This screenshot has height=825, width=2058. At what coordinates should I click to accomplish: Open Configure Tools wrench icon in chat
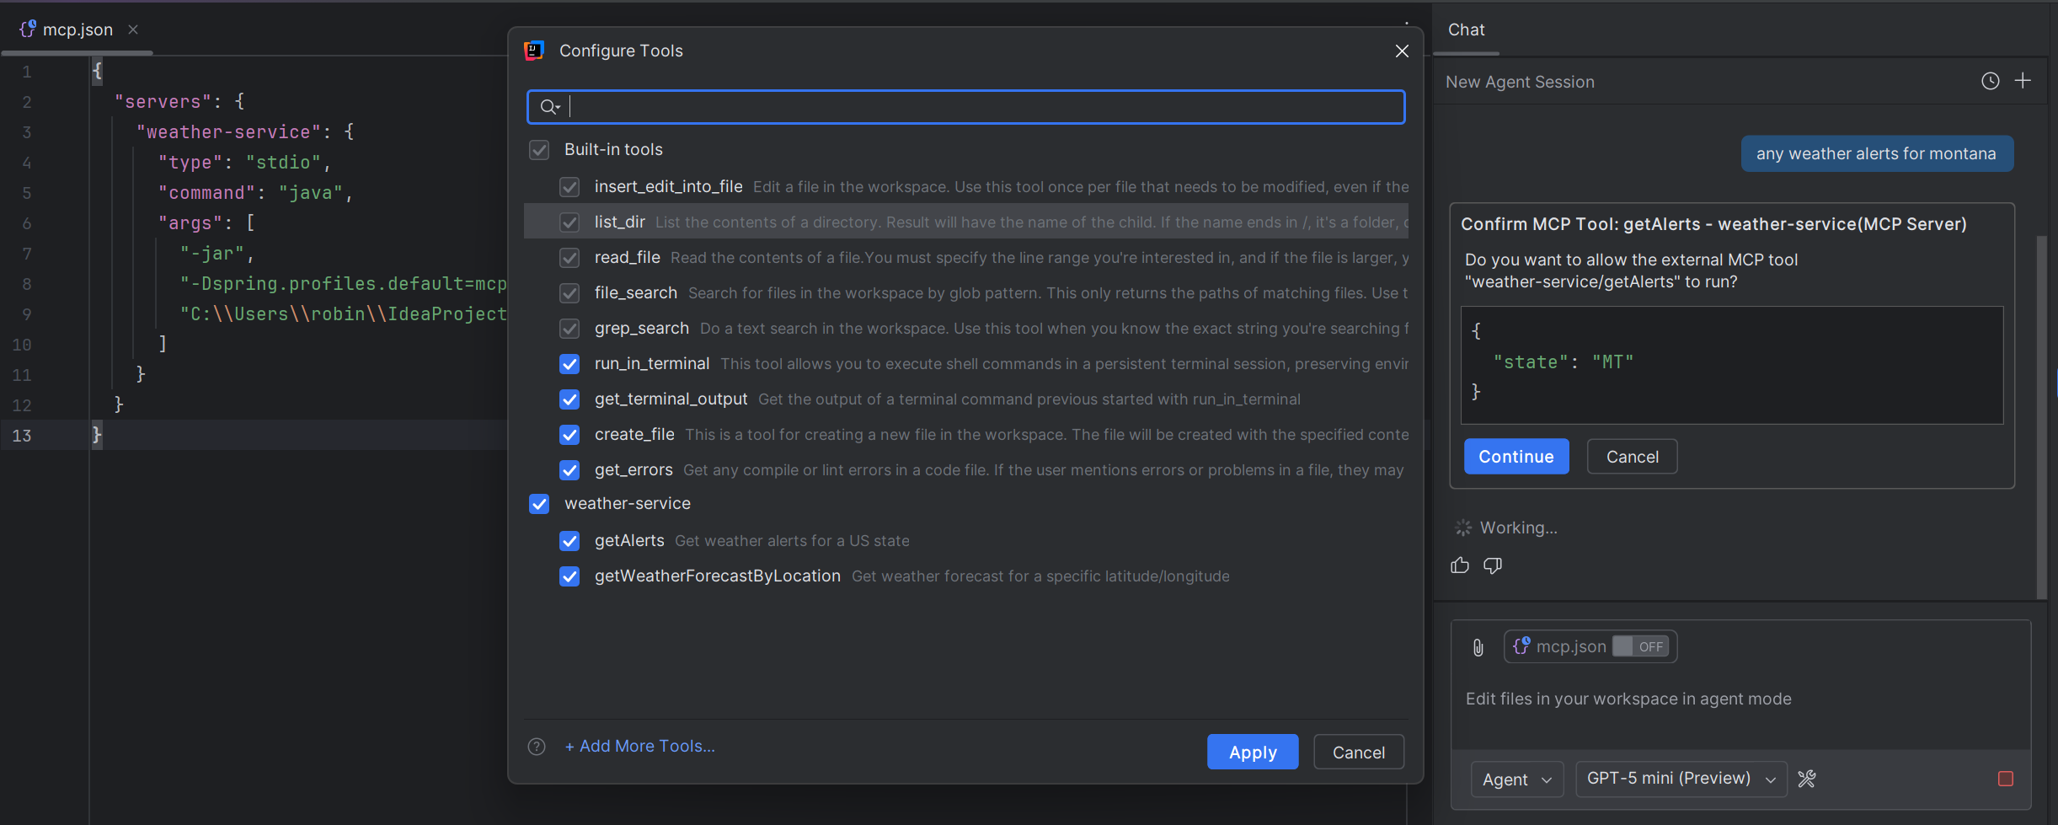pos(1806,779)
